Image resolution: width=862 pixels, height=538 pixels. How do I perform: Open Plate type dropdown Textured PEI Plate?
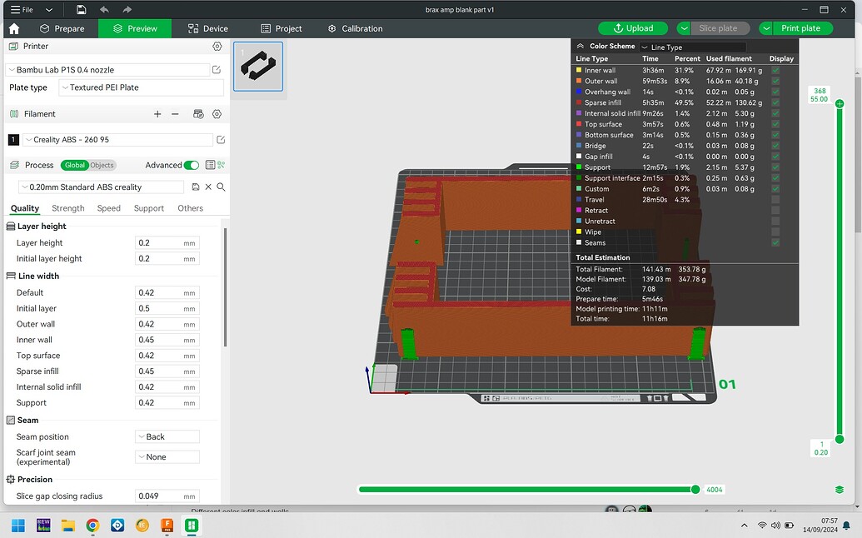(141, 87)
